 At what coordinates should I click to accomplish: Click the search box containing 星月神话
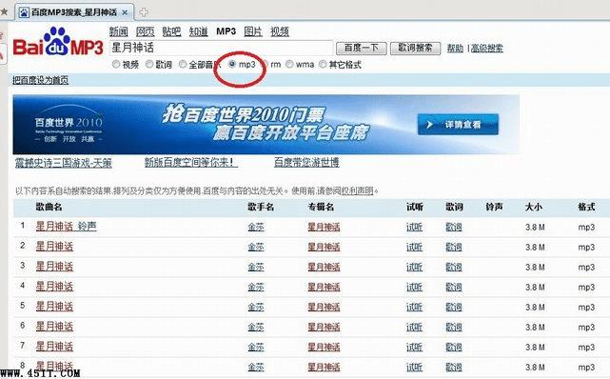pyautogui.click(x=221, y=48)
